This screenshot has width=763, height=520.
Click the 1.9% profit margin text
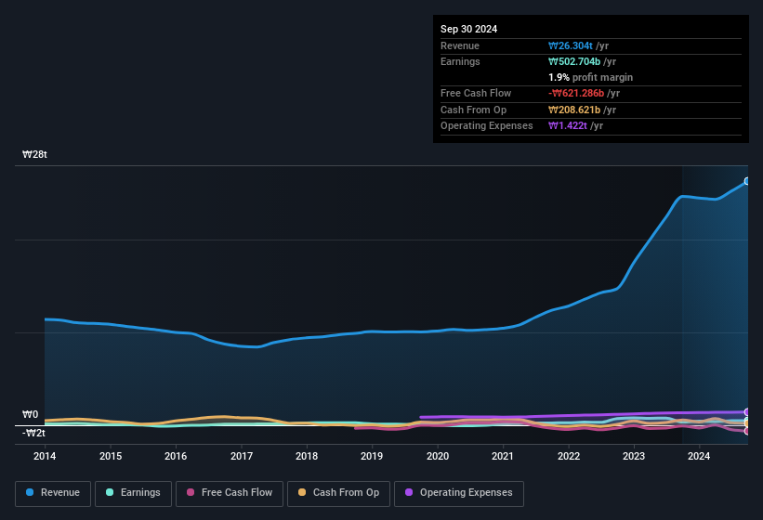[x=590, y=77]
